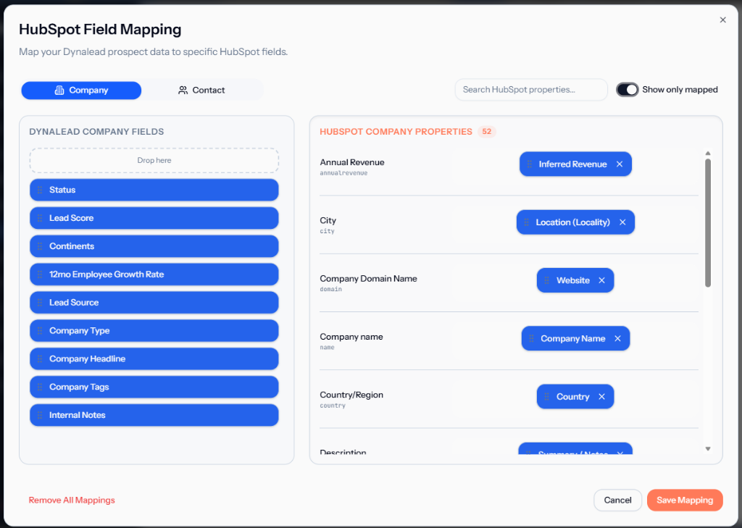The image size is (742, 528).
Task: Click drag handle on 12mo Employee Growth Rate
Action: tap(40, 275)
